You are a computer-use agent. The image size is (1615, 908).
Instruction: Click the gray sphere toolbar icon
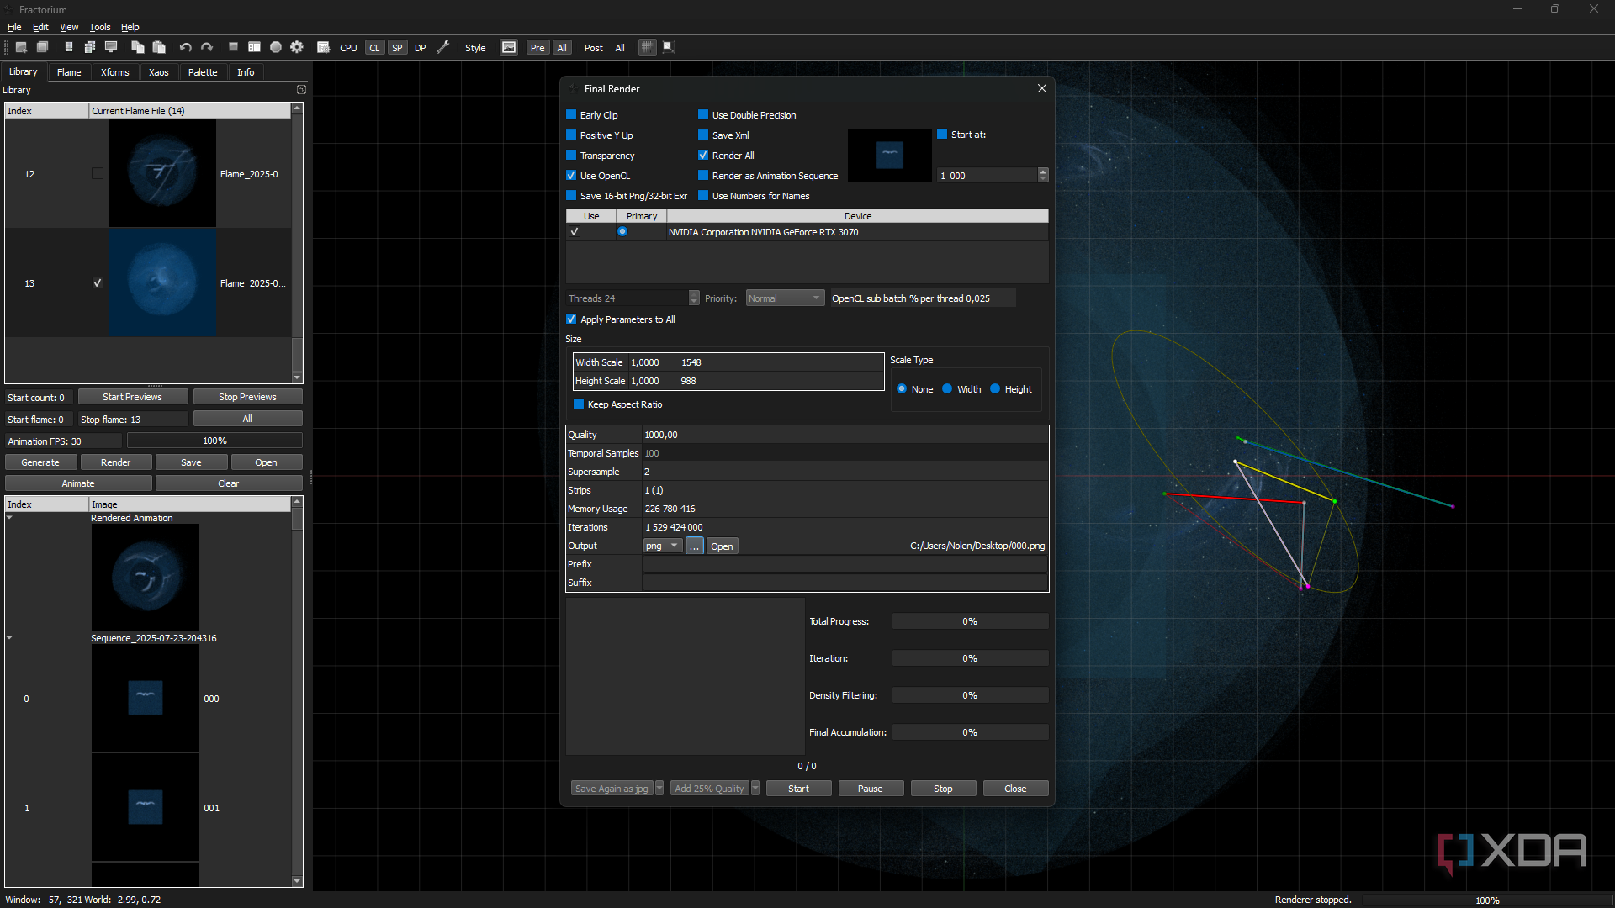(275, 48)
